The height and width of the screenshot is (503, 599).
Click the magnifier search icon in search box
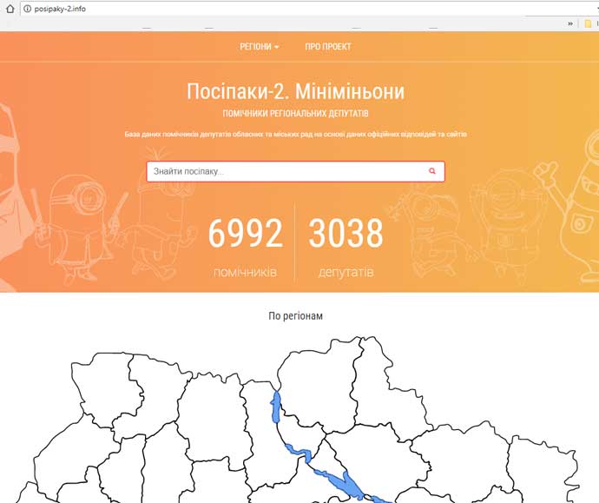(432, 171)
